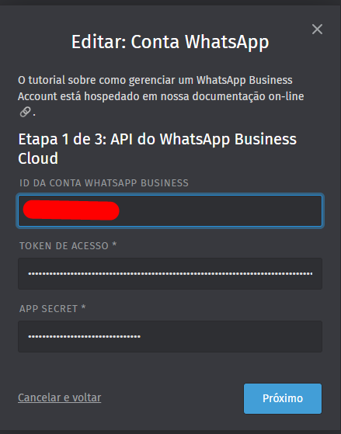Click the TOKEN DE ACESSO label
341x434 pixels.
click(x=64, y=246)
